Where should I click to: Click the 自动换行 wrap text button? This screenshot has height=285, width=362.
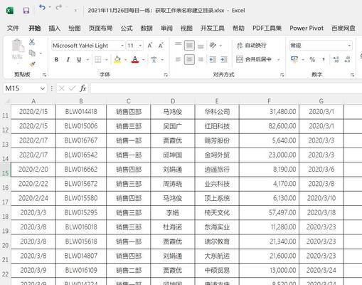(x=251, y=45)
